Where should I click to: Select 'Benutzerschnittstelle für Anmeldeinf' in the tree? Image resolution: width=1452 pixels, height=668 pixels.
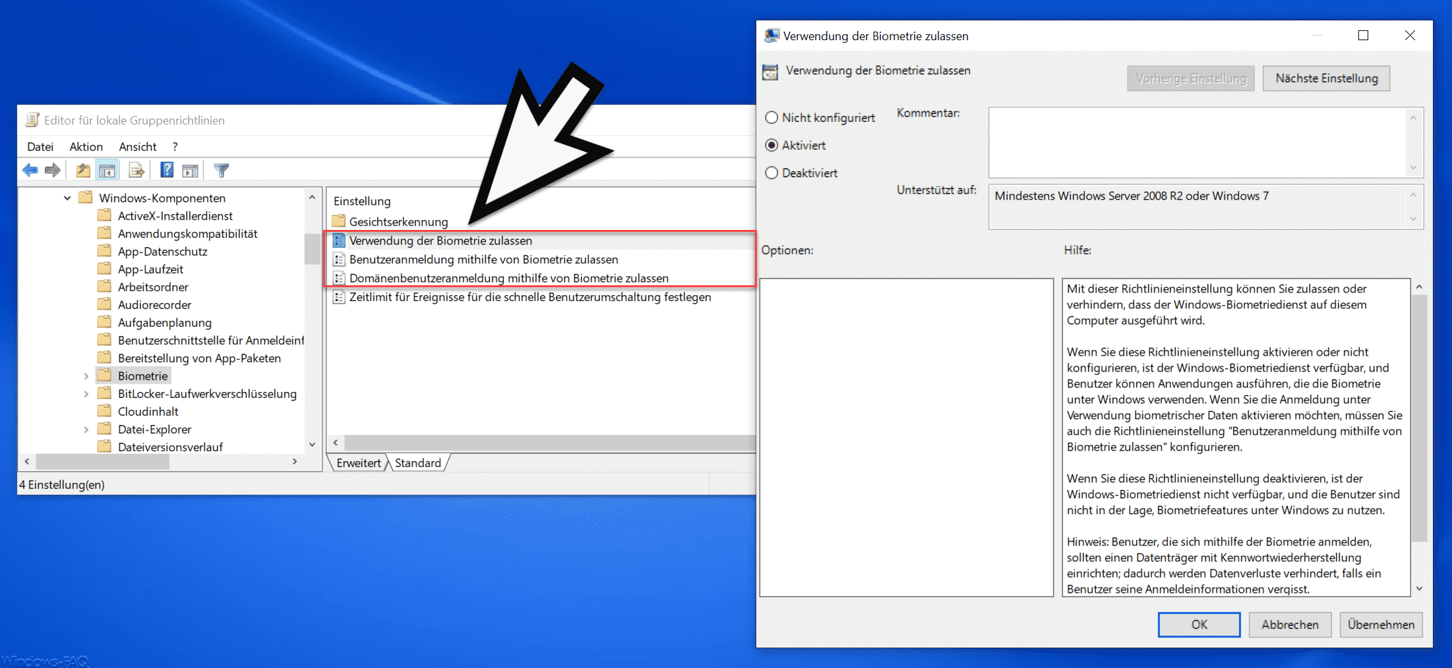(x=210, y=340)
